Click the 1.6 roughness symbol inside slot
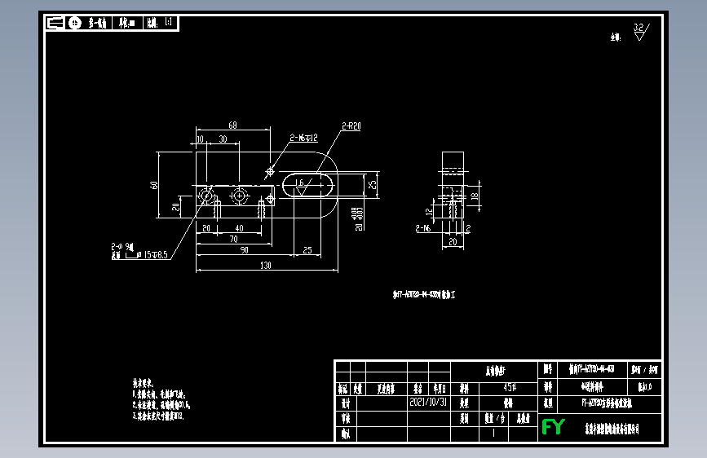Screen dimensions: 707x458 tap(303, 187)
